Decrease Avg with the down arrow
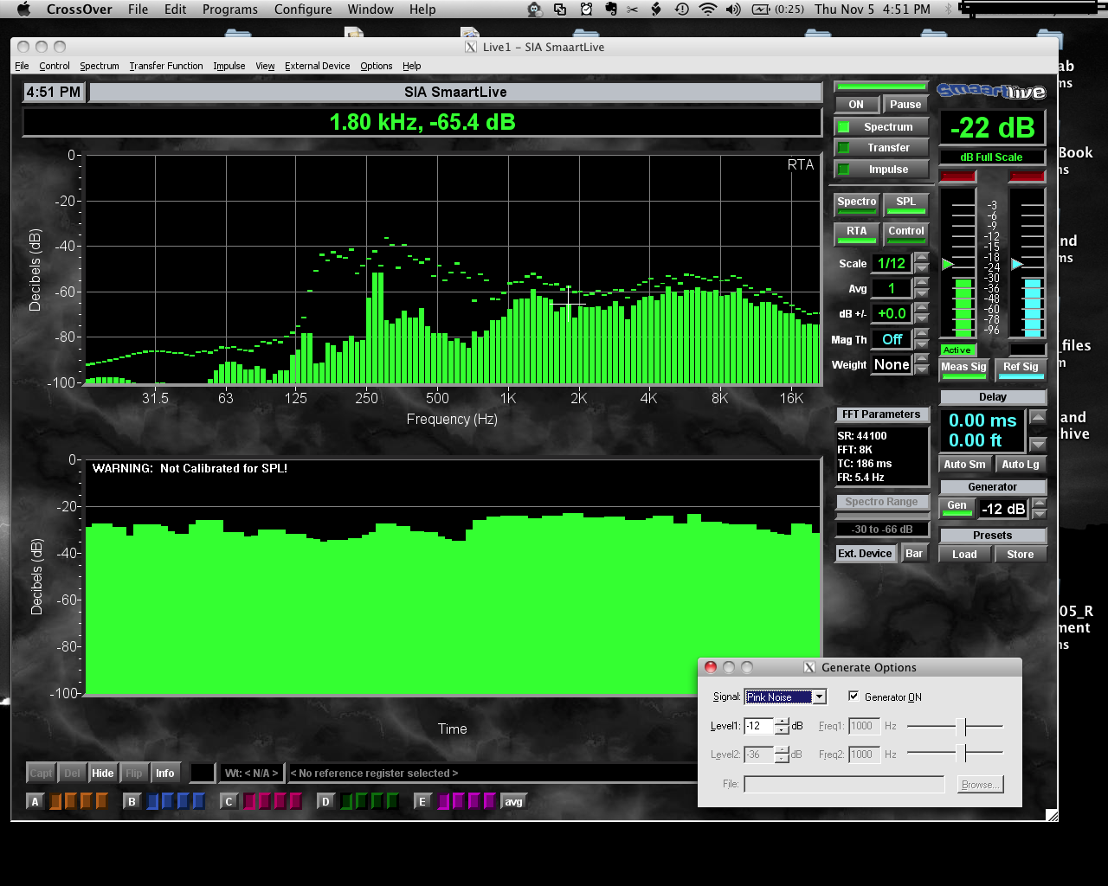 coord(922,293)
